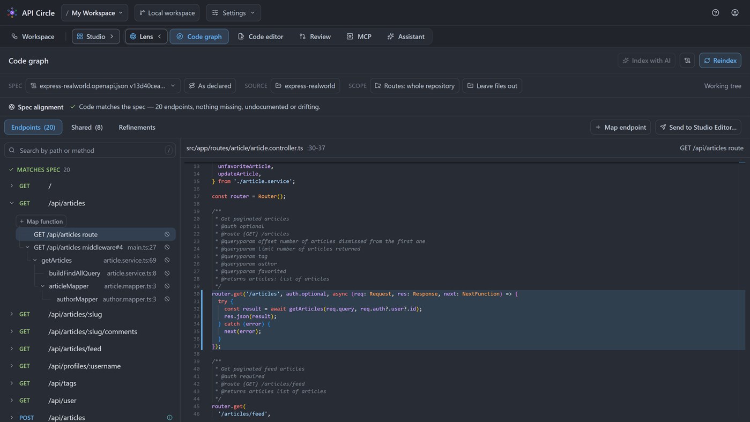Open the user account icon
The width and height of the screenshot is (750, 422).
point(735,13)
